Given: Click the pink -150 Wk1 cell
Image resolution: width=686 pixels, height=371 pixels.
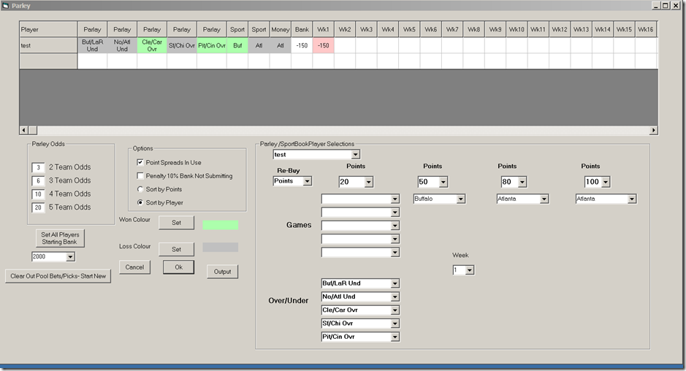Looking at the screenshot, I should 324,45.
